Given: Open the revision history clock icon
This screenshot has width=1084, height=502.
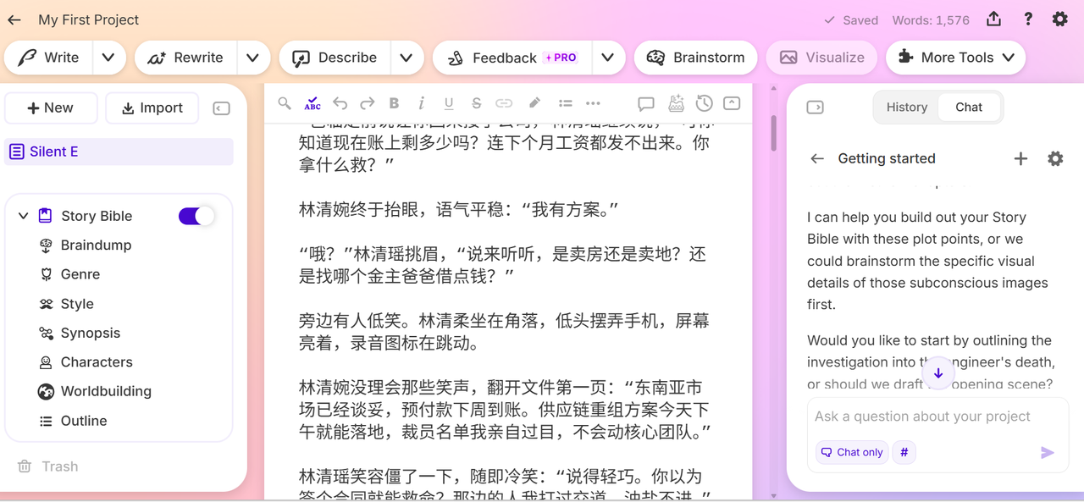Looking at the screenshot, I should pyautogui.click(x=704, y=103).
